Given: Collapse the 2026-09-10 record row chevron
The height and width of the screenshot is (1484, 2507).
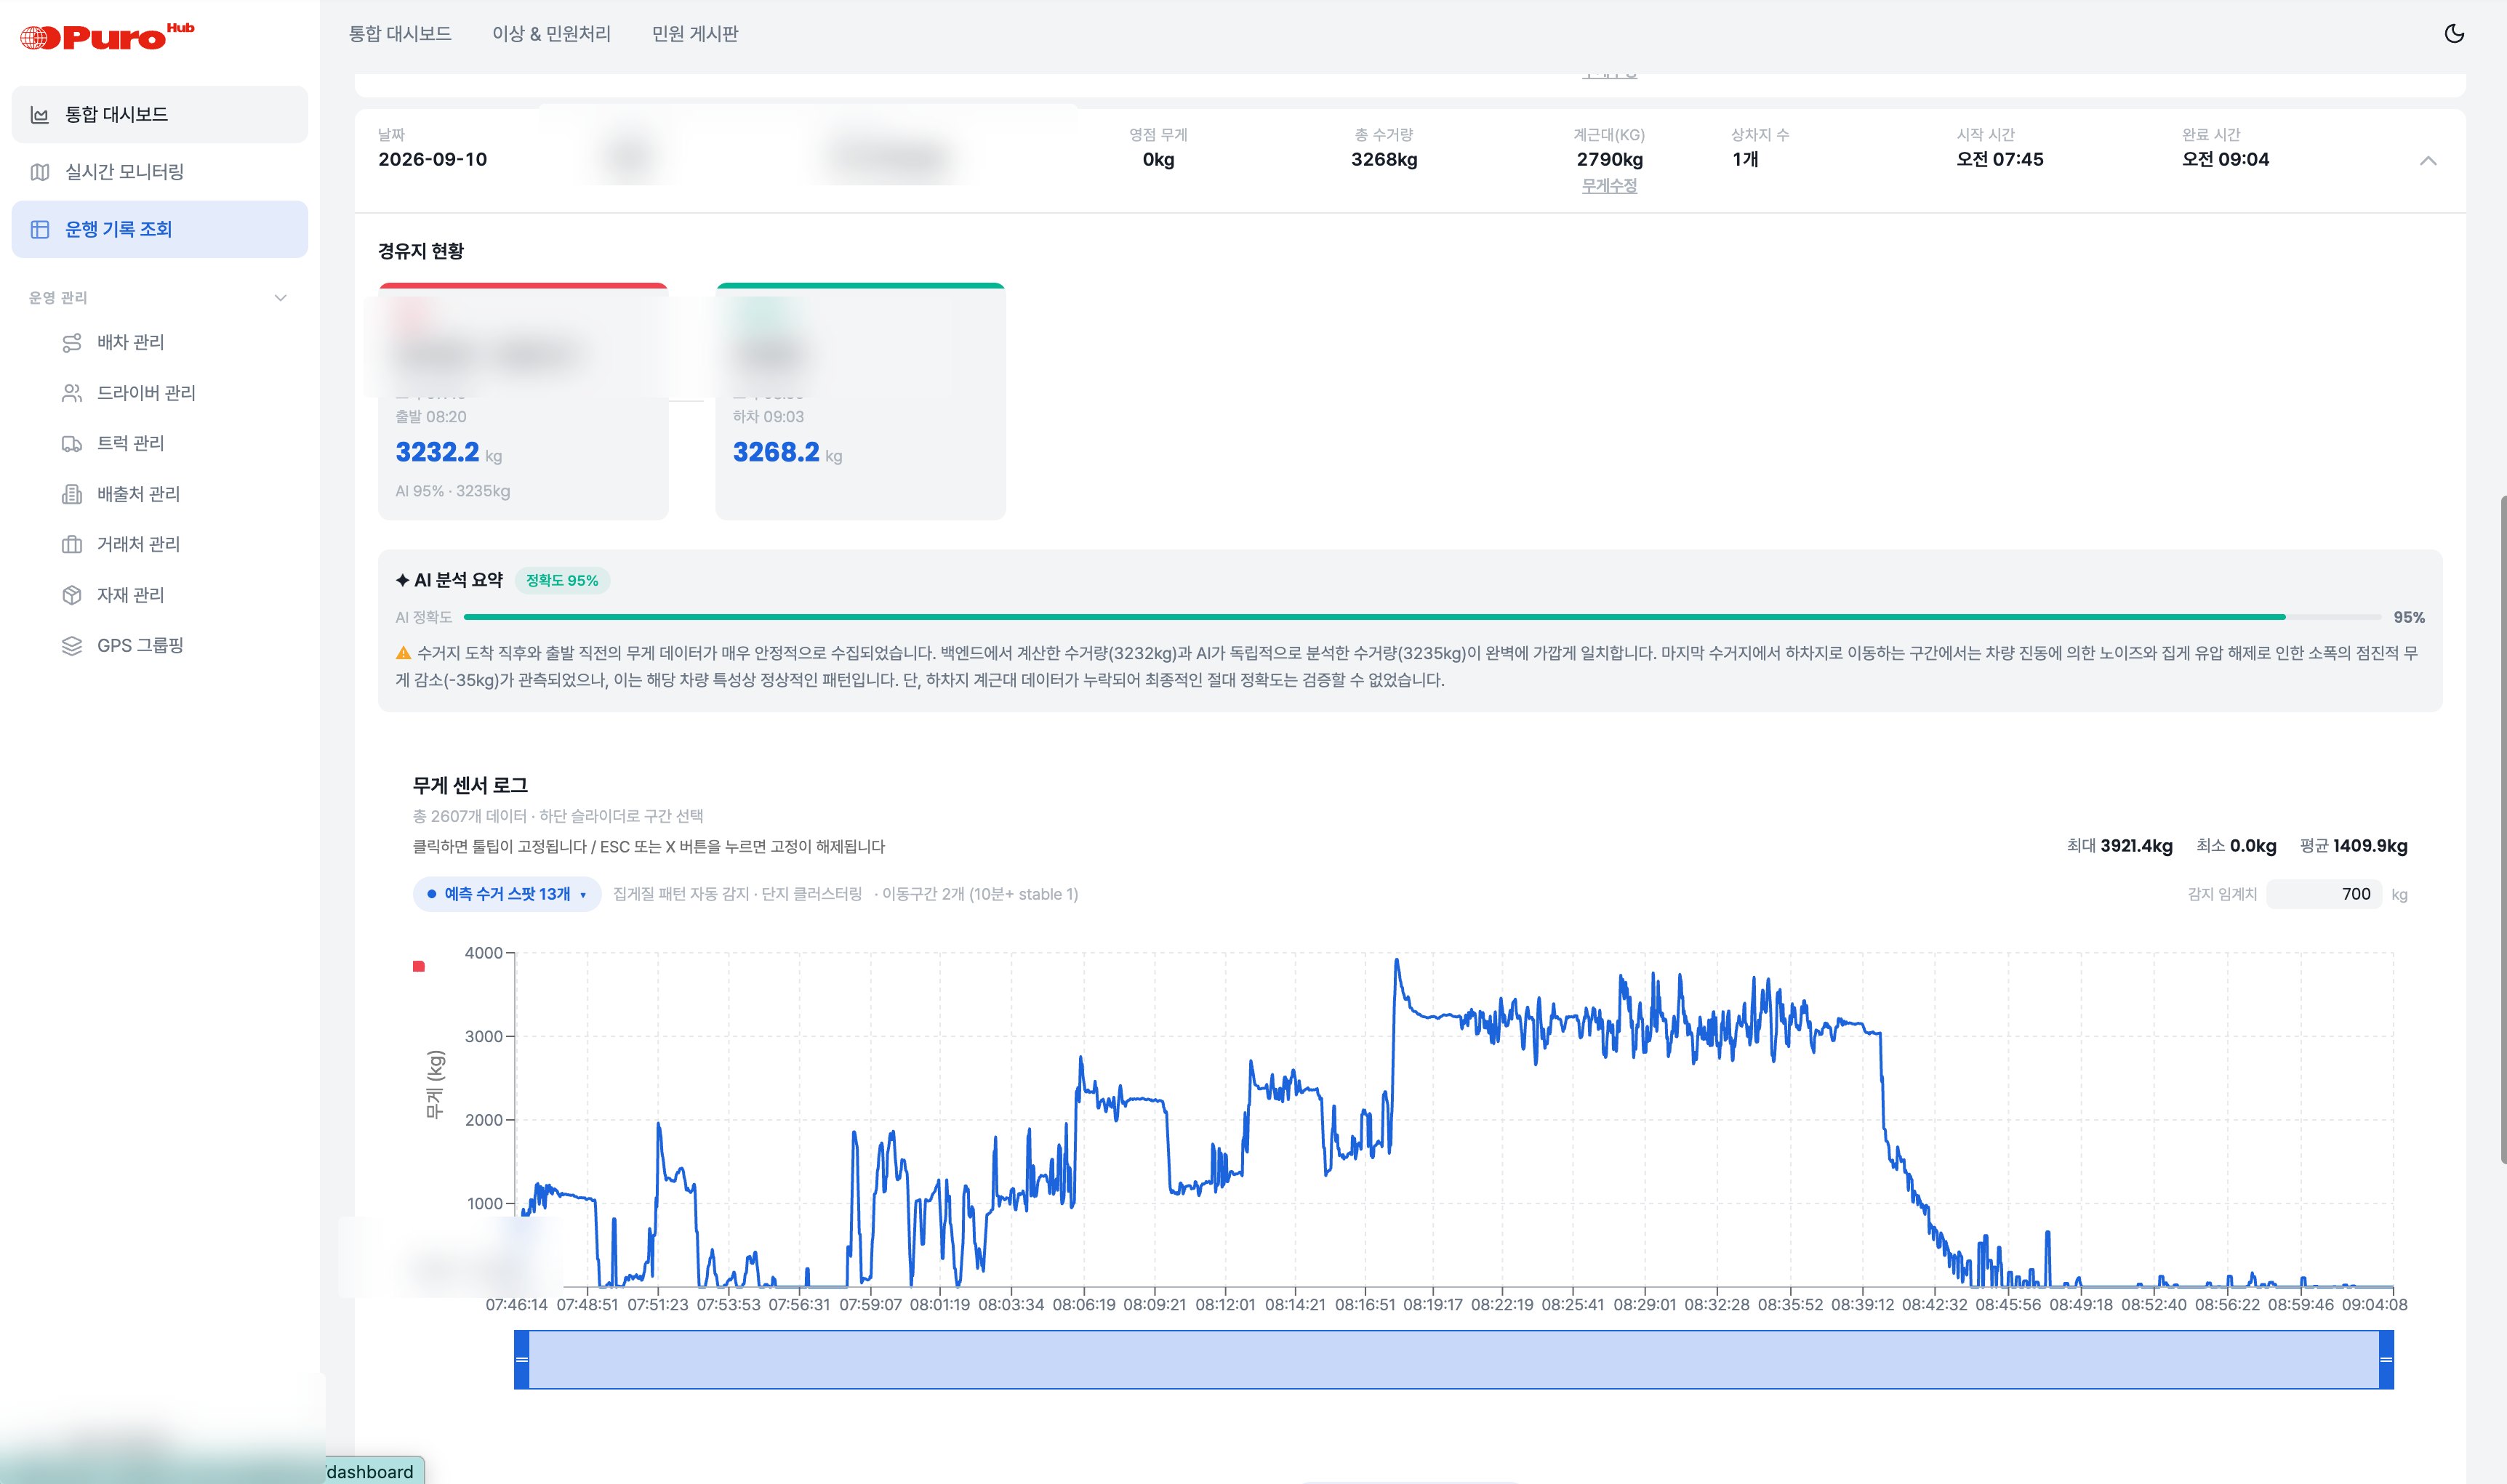Looking at the screenshot, I should 2428,161.
